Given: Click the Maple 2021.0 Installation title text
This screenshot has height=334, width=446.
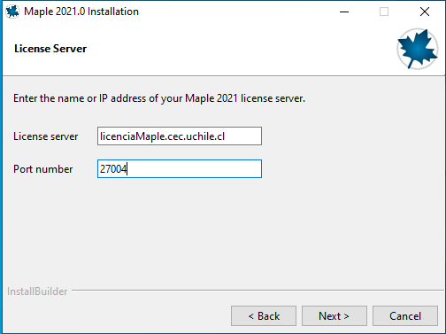Looking at the screenshot, I should [81, 12].
